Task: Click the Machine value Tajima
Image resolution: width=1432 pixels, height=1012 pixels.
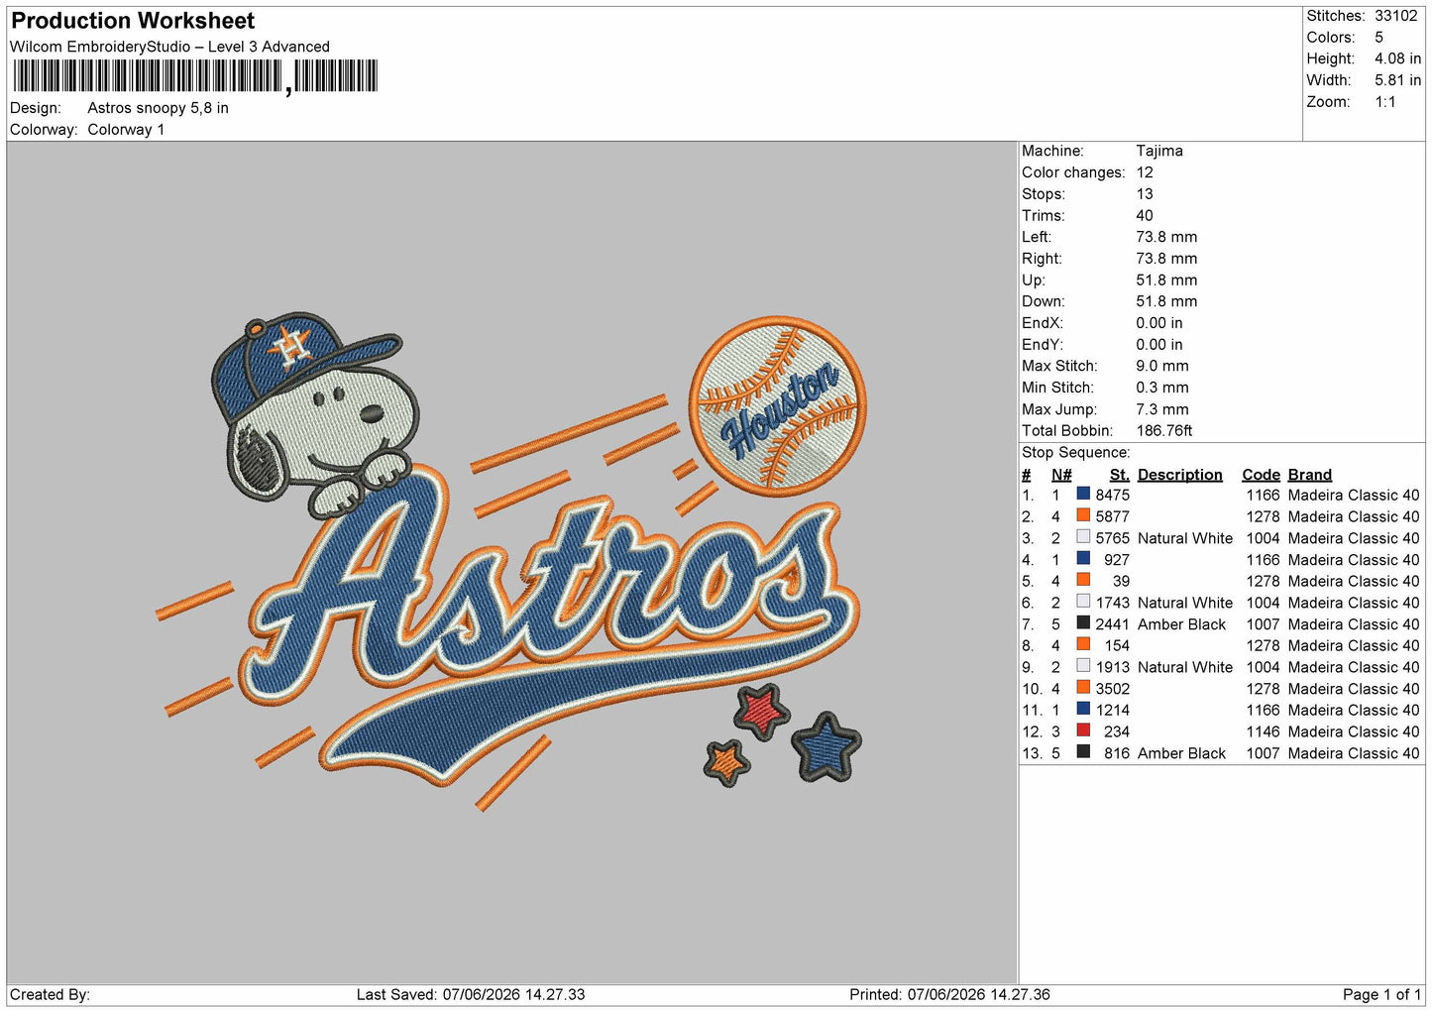Action: (1158, 151)
